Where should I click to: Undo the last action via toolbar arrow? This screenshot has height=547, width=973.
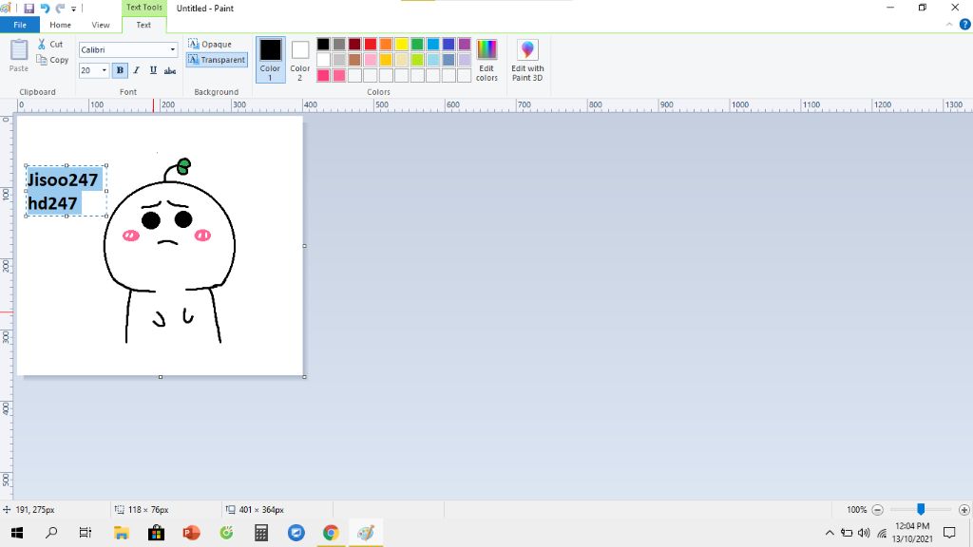[45, 8]
